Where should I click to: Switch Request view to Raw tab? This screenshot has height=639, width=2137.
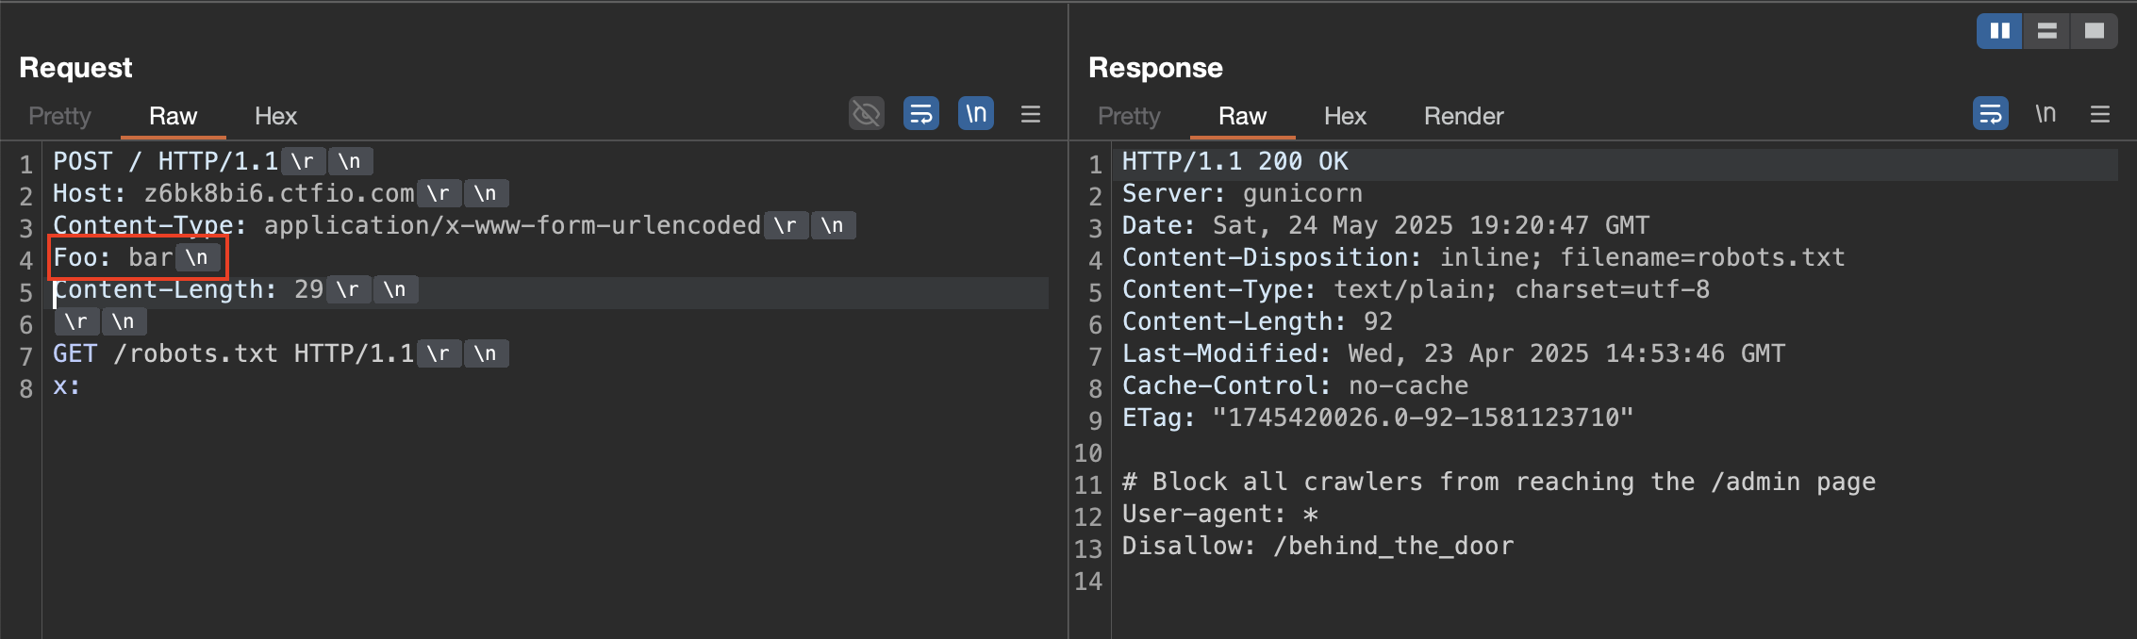pyautogui.click(x=174, y=116)
